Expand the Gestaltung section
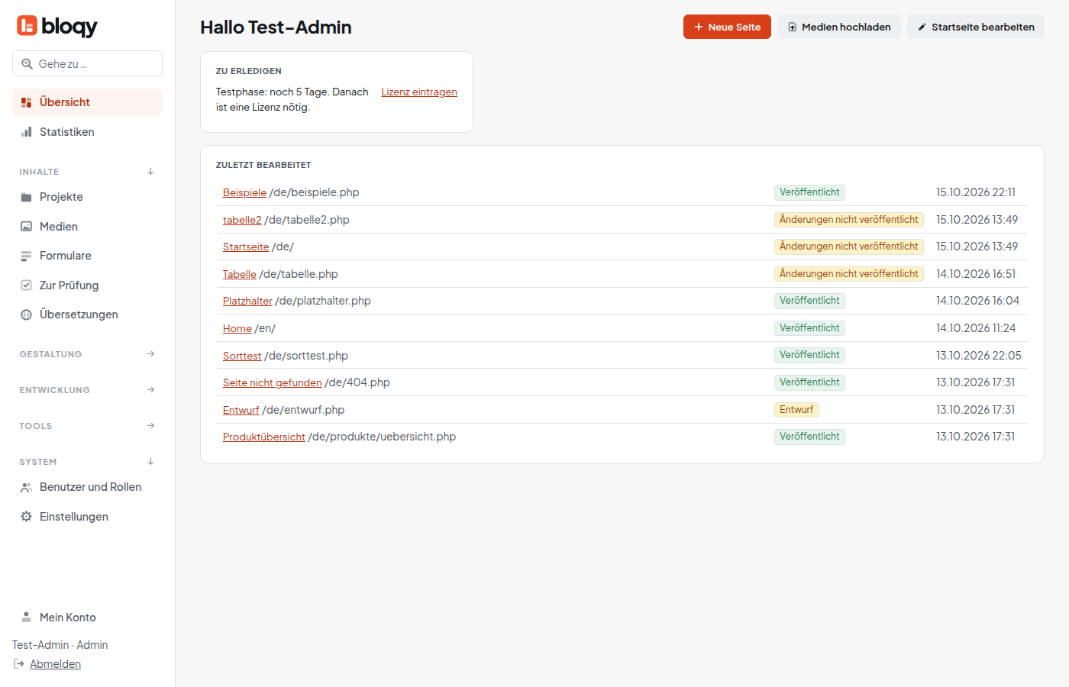This screenshot has width=1069, height=687. pos(150,354)
